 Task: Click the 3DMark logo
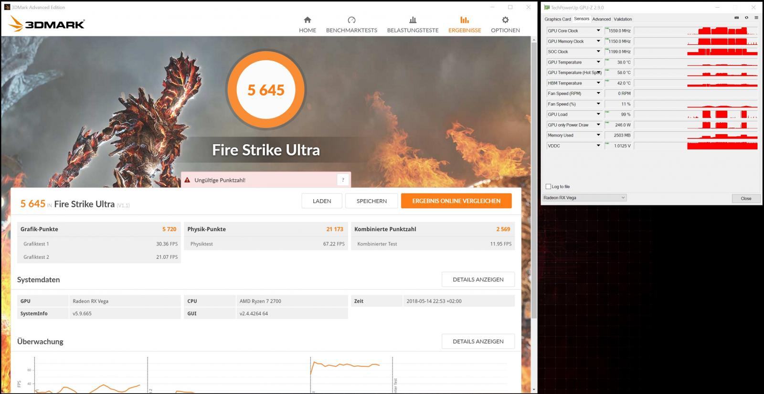click(46, 24)
